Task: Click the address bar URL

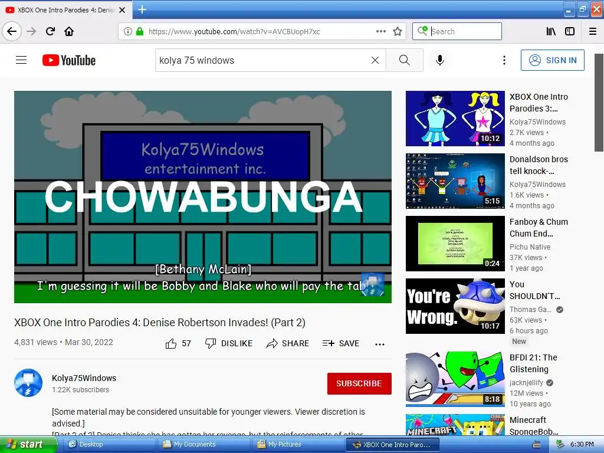Action: click(x=234, y=31)
